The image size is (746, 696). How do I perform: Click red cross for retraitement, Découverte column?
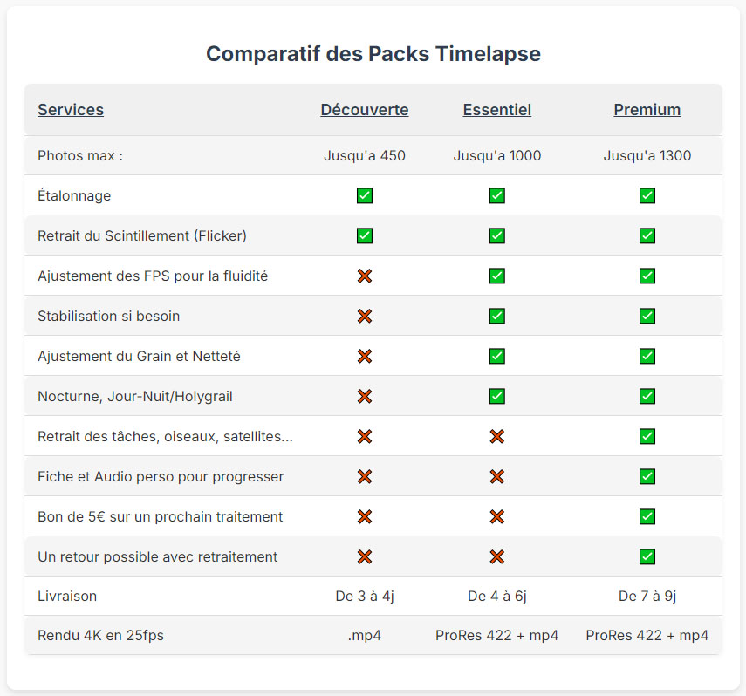pos(365,556)
